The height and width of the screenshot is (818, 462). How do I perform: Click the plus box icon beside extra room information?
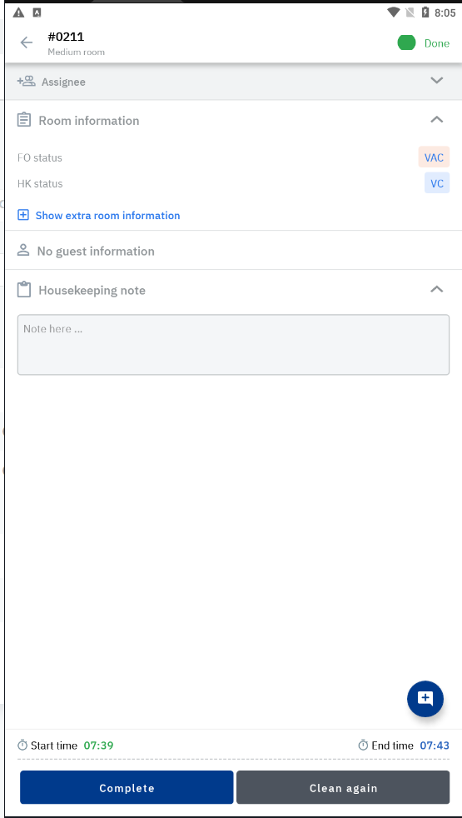(x=23, y=215)
